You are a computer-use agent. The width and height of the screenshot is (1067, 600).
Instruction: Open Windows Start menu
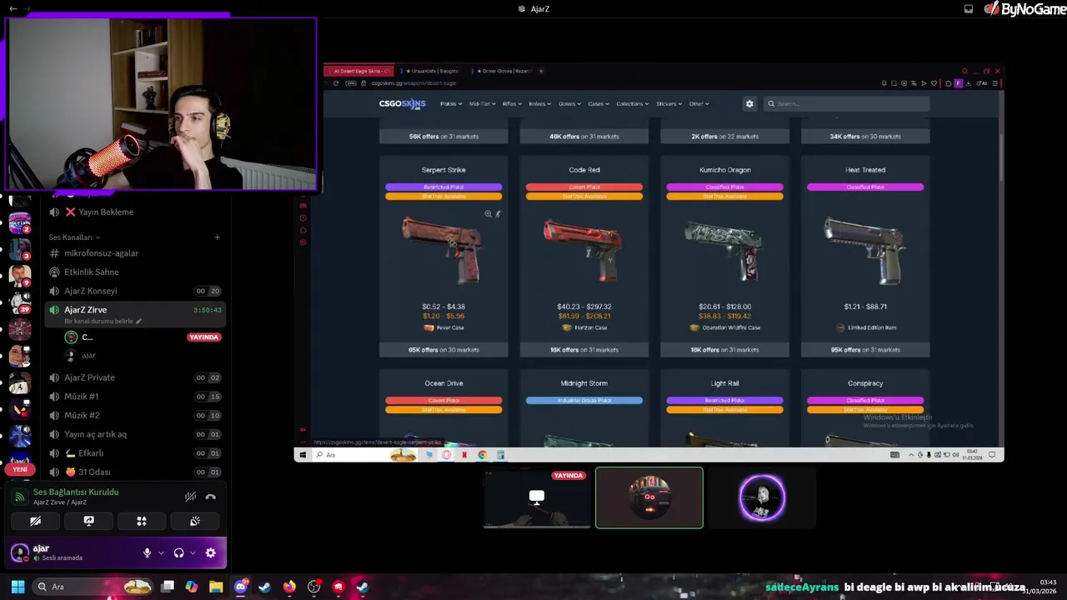point(18,587)
